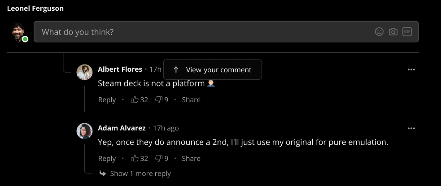
Task: Share Albert Flores's comment
Action: 191,100
